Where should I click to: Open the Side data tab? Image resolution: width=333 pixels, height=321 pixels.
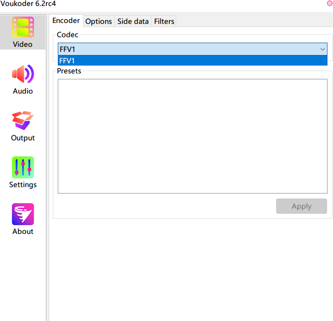click(133, 22)
